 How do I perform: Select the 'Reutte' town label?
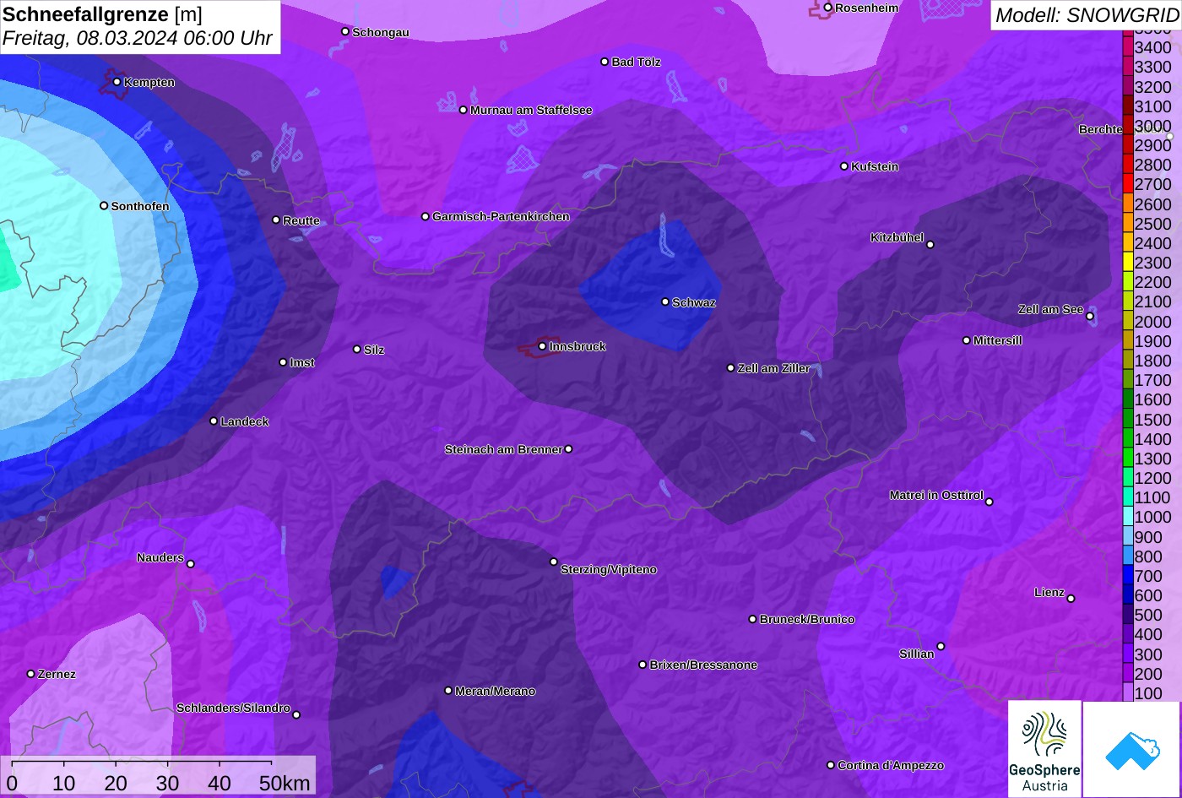click(301, 221)
